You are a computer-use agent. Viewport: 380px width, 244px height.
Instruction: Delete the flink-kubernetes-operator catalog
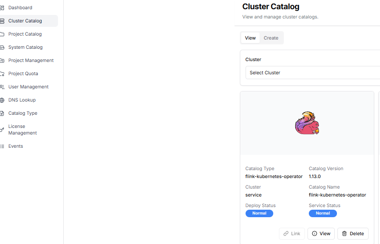[353, 233]
